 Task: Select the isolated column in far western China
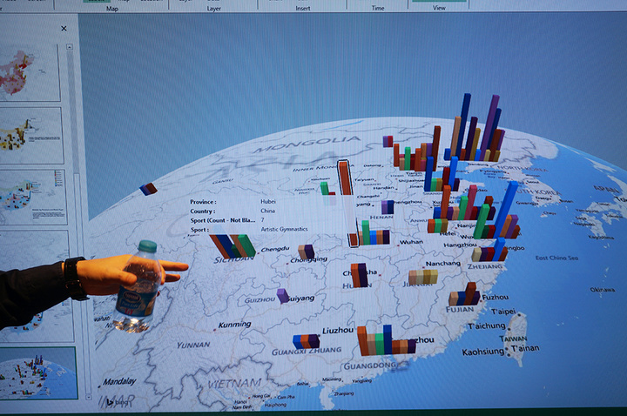[148, 189]
